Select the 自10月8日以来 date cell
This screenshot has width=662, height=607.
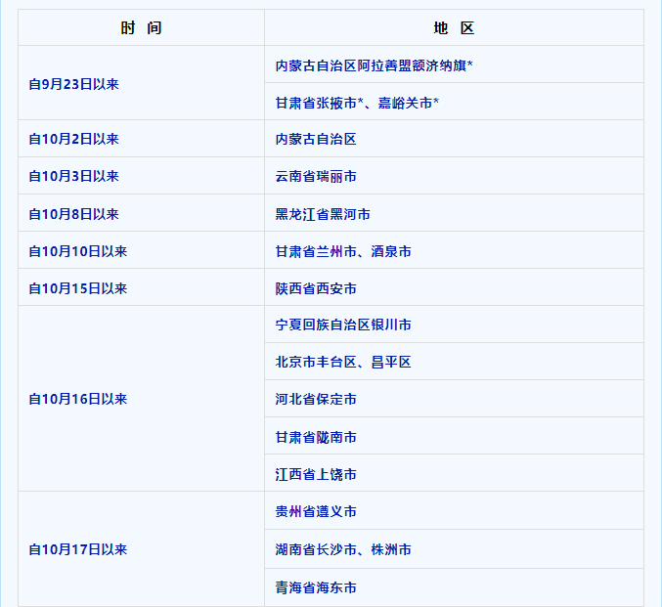(74, 214)
